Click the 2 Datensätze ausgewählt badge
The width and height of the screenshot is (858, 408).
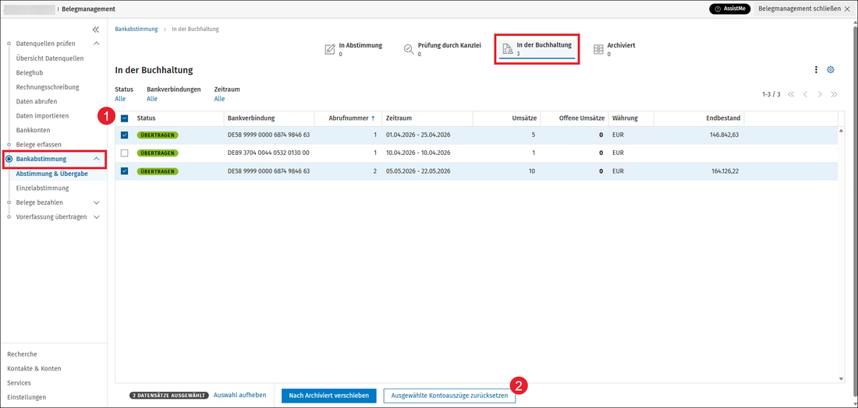click(x=169, y=396)
